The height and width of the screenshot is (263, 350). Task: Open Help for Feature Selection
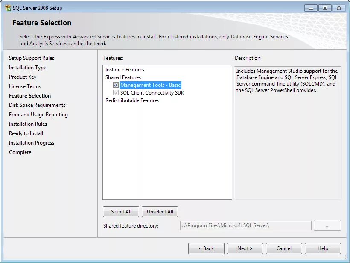(x=323, y=248)
